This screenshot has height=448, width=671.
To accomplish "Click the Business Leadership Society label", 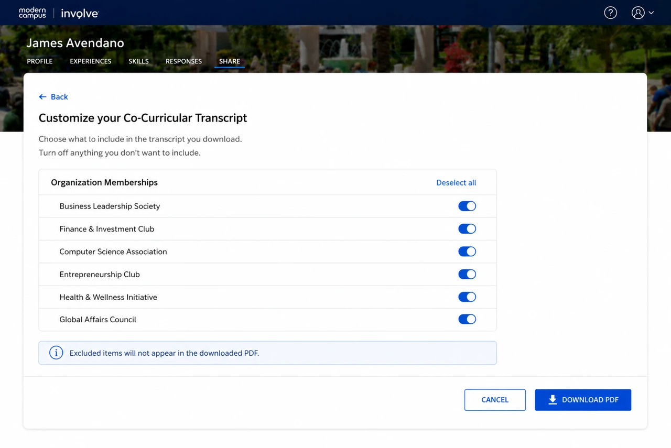I will pos(110,206).
